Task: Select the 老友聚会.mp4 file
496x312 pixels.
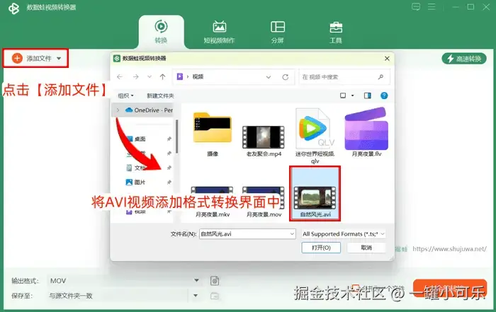Action: coord(264,140)
